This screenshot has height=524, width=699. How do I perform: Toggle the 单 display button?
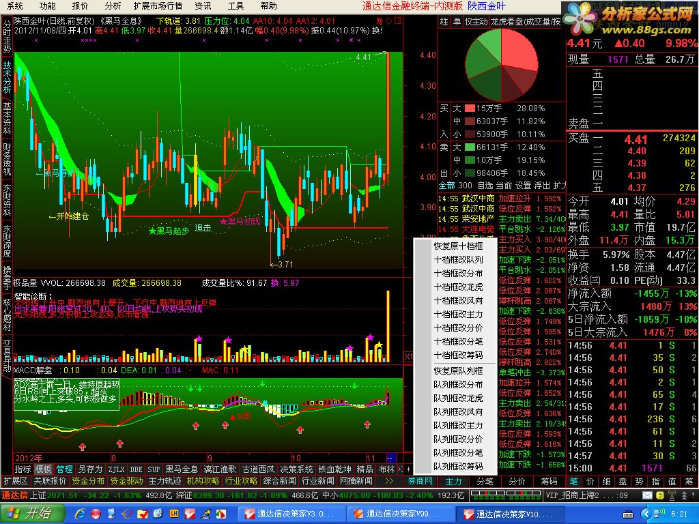coord(457,21)
